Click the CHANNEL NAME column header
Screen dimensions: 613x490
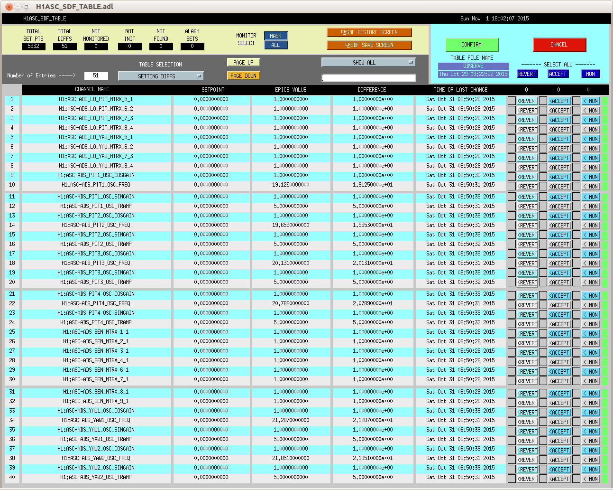[92, 89]
